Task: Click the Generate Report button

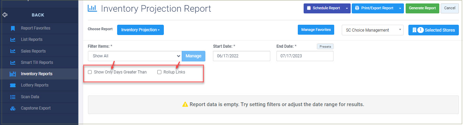Action: click(x=422, y=8)
